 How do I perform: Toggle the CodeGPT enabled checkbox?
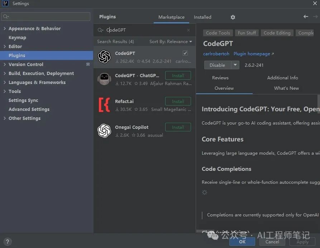tap(185, 53)
